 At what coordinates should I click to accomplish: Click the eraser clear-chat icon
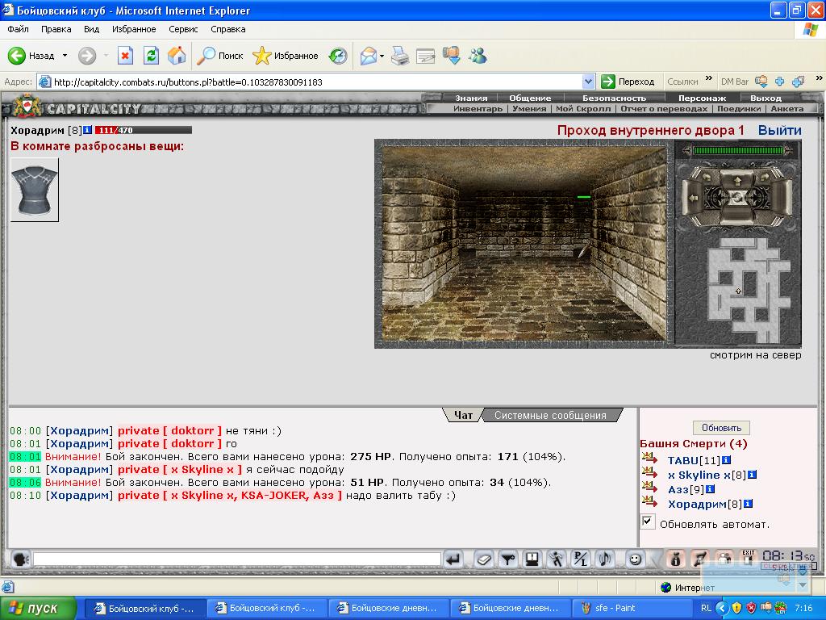click(483, 559)
